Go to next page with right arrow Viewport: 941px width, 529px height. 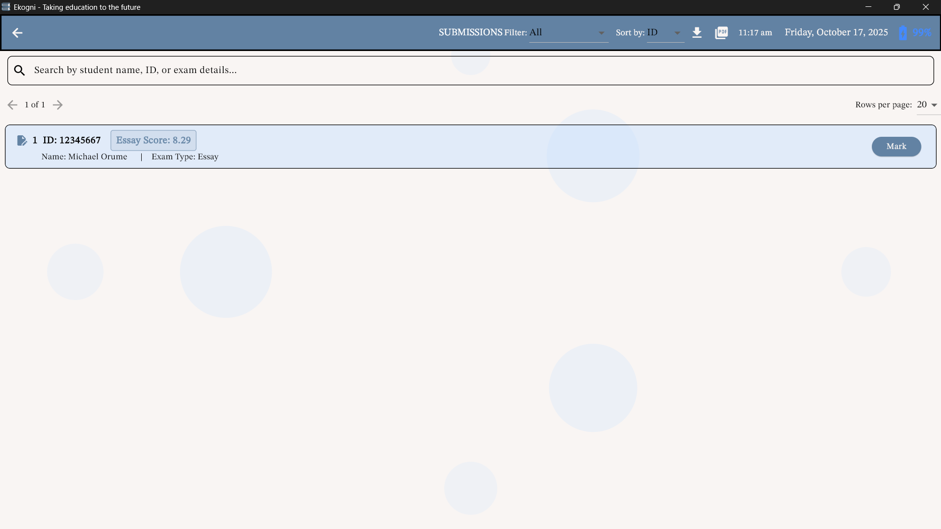pyautogui.click(x=57, y=104)
